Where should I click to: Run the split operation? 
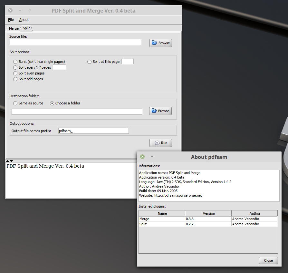161,143
